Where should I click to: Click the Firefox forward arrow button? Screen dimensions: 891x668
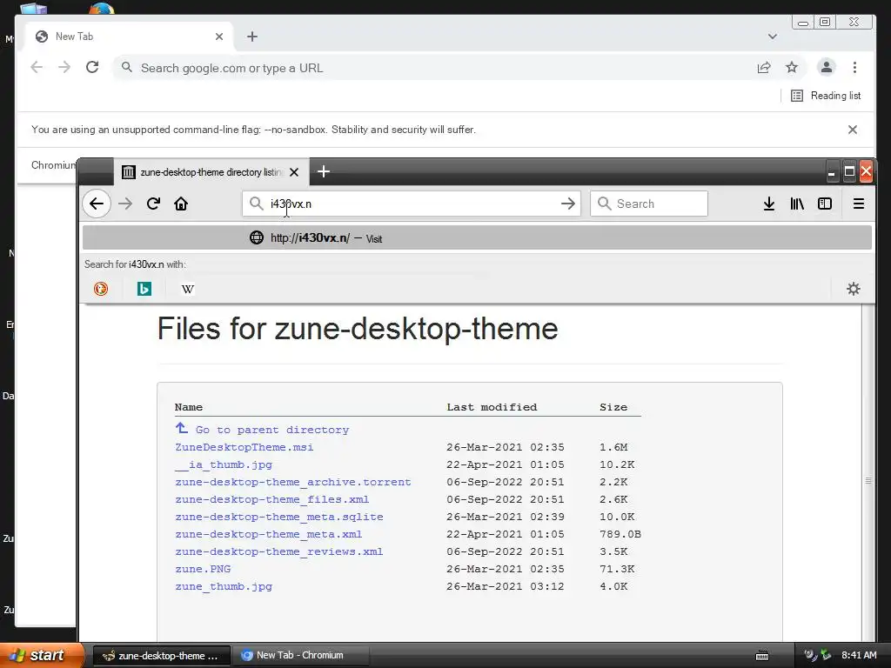[125, 204]
